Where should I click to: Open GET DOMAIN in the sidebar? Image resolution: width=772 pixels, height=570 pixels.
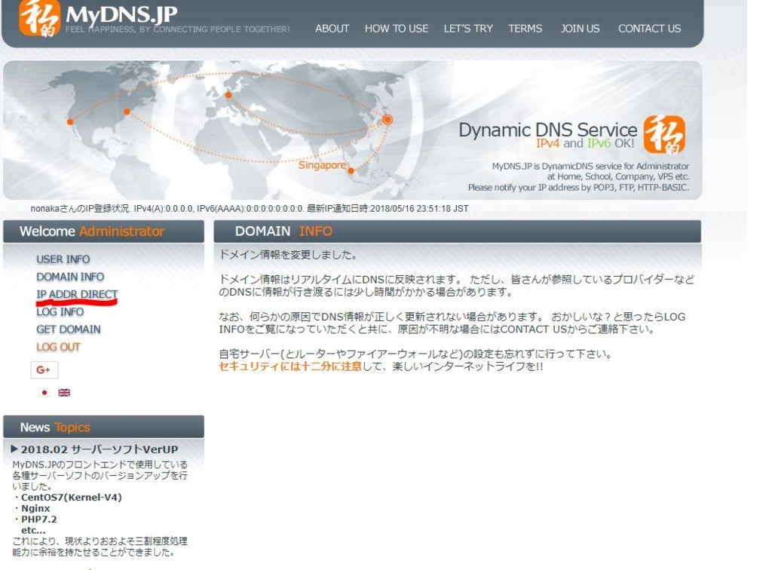69,329
